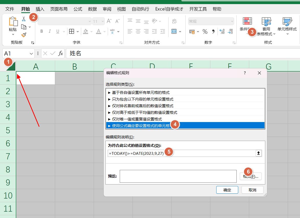This screenshot has height=218, width=300.
Task: Click the formula input field in dialog
Action: (x=182, y=153)
